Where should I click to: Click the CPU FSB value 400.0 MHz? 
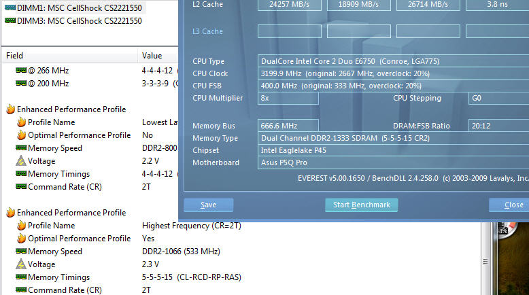click(x=394, y=86)
